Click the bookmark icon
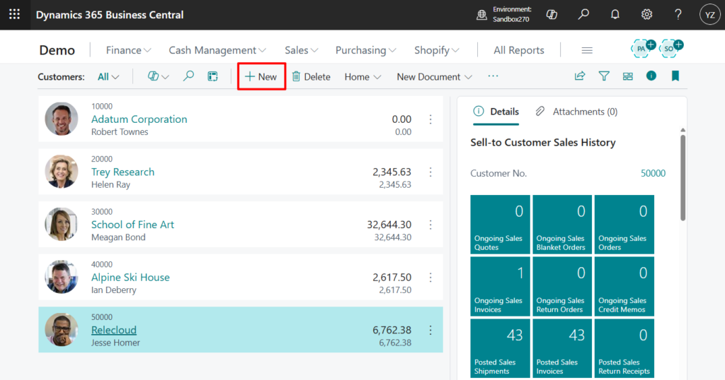 tap(675, 76)
